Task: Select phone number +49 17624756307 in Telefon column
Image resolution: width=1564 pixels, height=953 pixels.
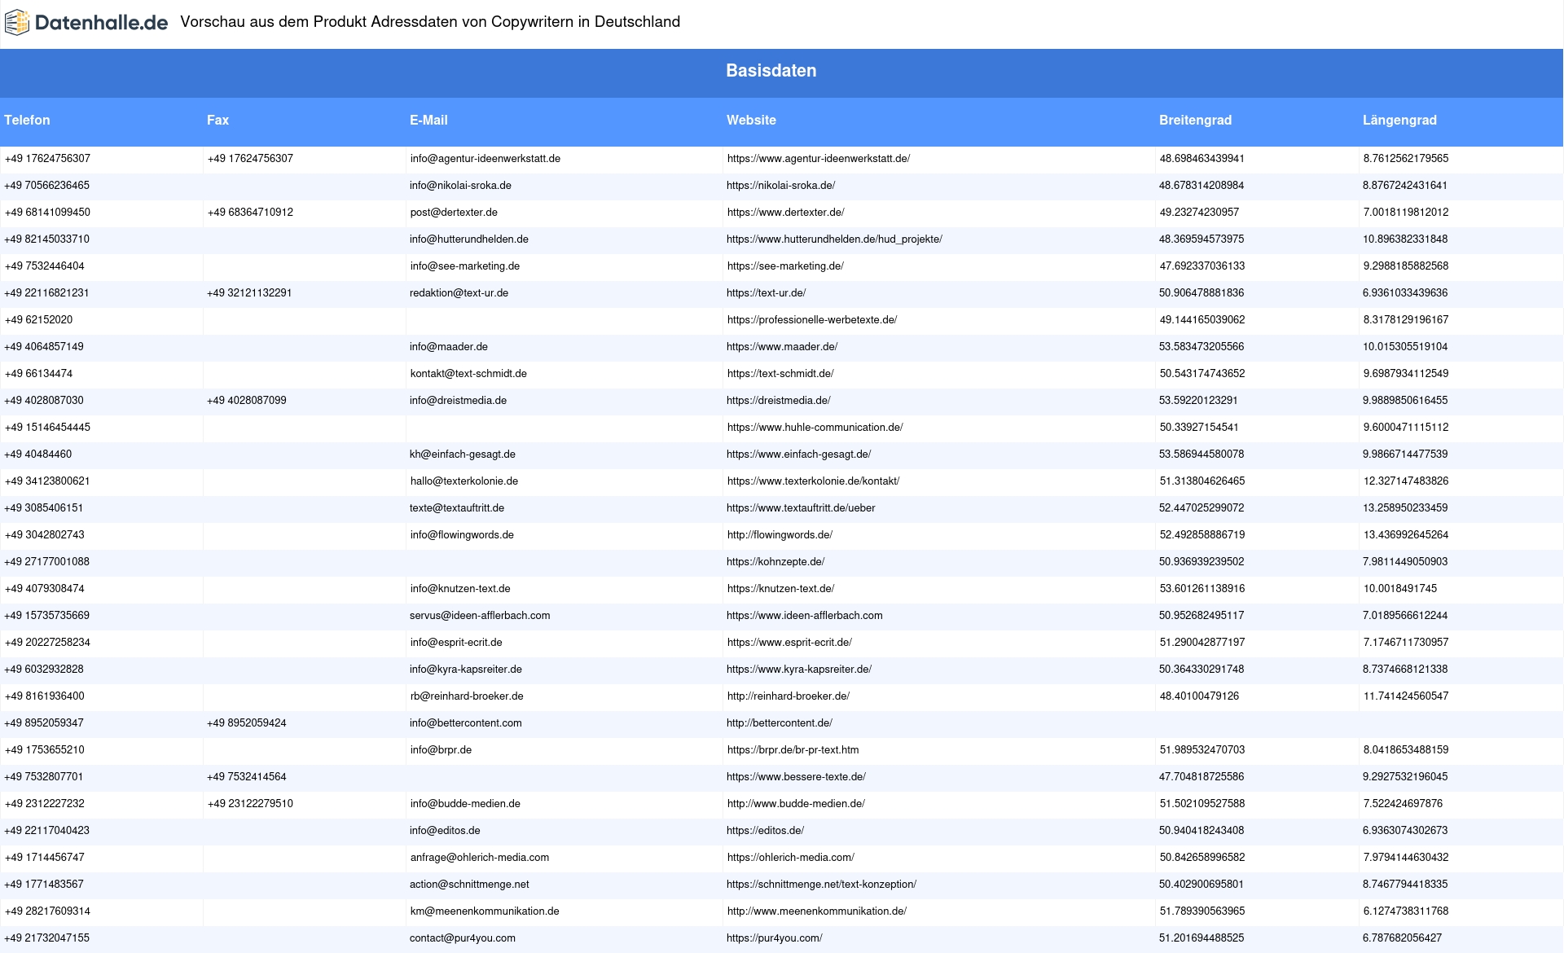Action: point(47,159)
